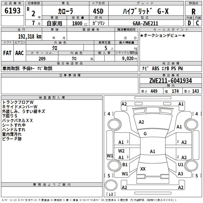
Task: Click the 注意事項欄 header
Action: [x=70, y=75]
